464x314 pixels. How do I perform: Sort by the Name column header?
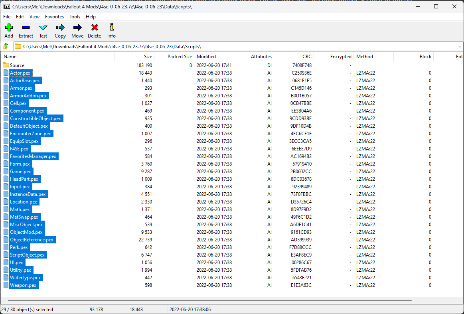(58, 57)
